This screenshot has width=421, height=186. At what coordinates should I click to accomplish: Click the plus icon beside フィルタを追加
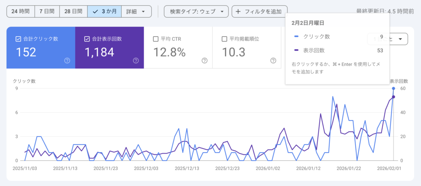[x=238, y=12]
